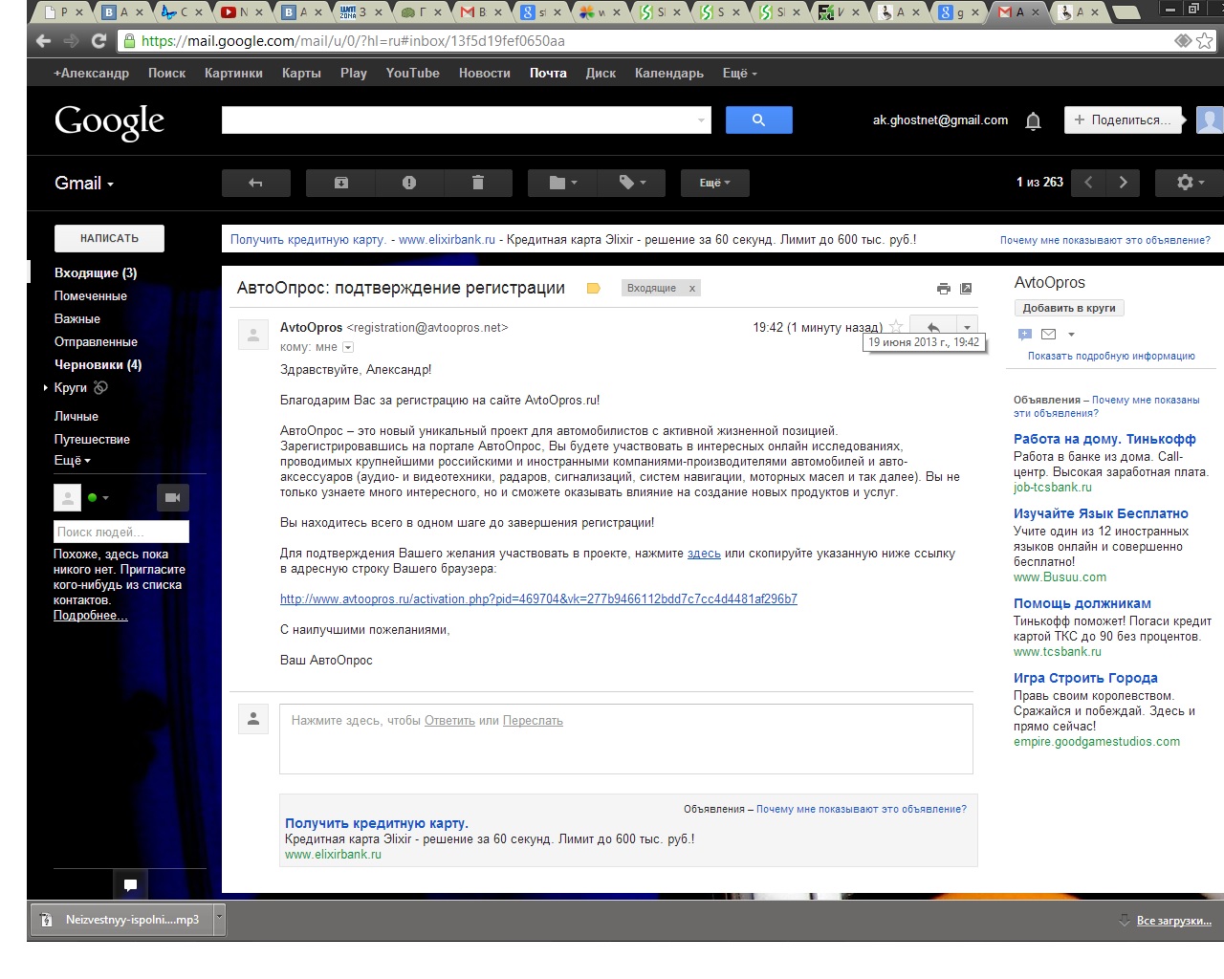Open the Move to folder dropdown

562,183
